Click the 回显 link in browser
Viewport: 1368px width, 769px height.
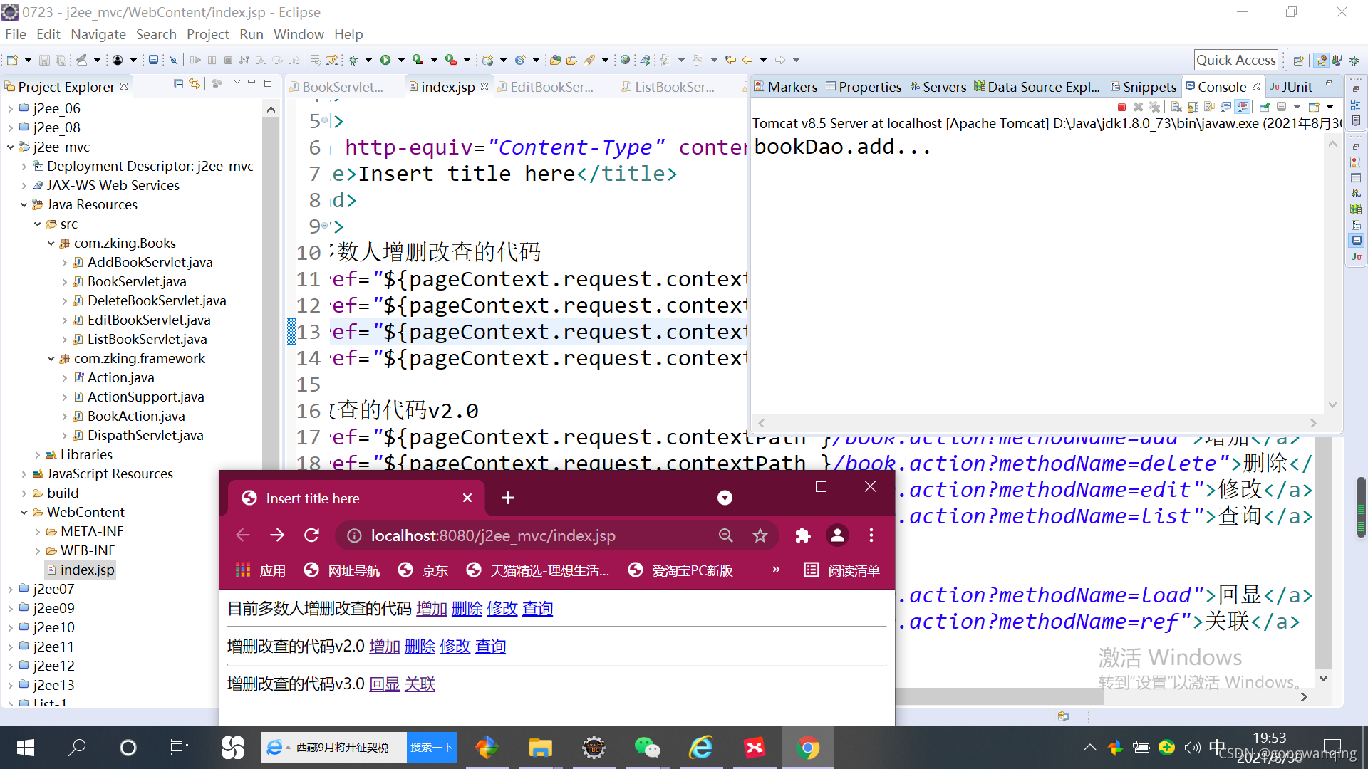pyautogui.click(x=384, y=684)
